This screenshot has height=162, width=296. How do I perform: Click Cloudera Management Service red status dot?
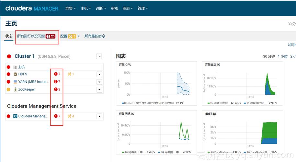click(8, 116)
